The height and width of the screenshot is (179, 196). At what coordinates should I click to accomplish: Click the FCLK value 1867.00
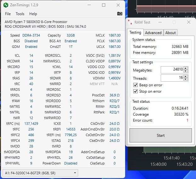(x=114, y=41)
